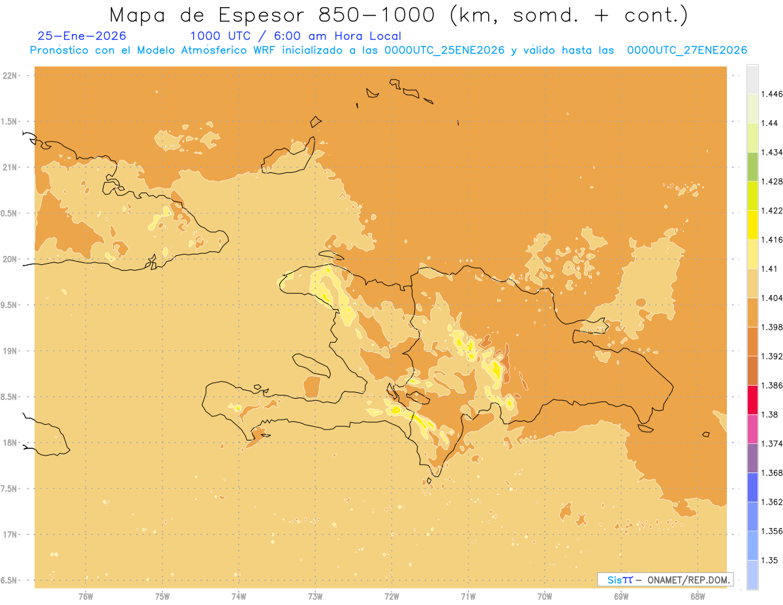Click the 'SisTT - ONAMET/REP.DOM.' credit label
Image resolution: width=783 pixels, height=605 pixels.
pos(665,580)
